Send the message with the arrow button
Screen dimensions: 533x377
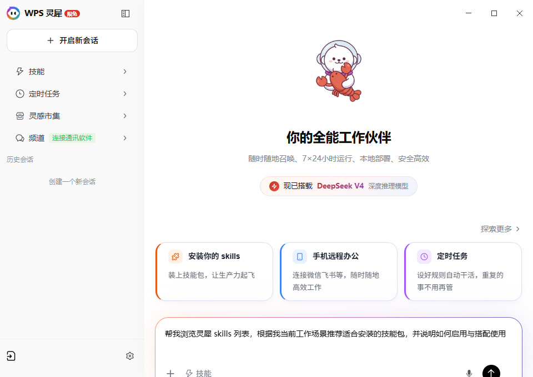pos(491,372)
